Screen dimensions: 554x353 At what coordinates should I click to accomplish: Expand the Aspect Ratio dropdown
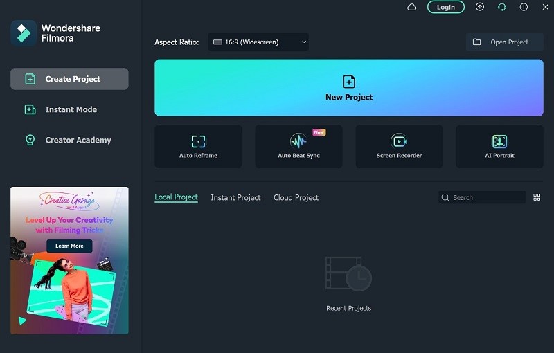point(258,42)
